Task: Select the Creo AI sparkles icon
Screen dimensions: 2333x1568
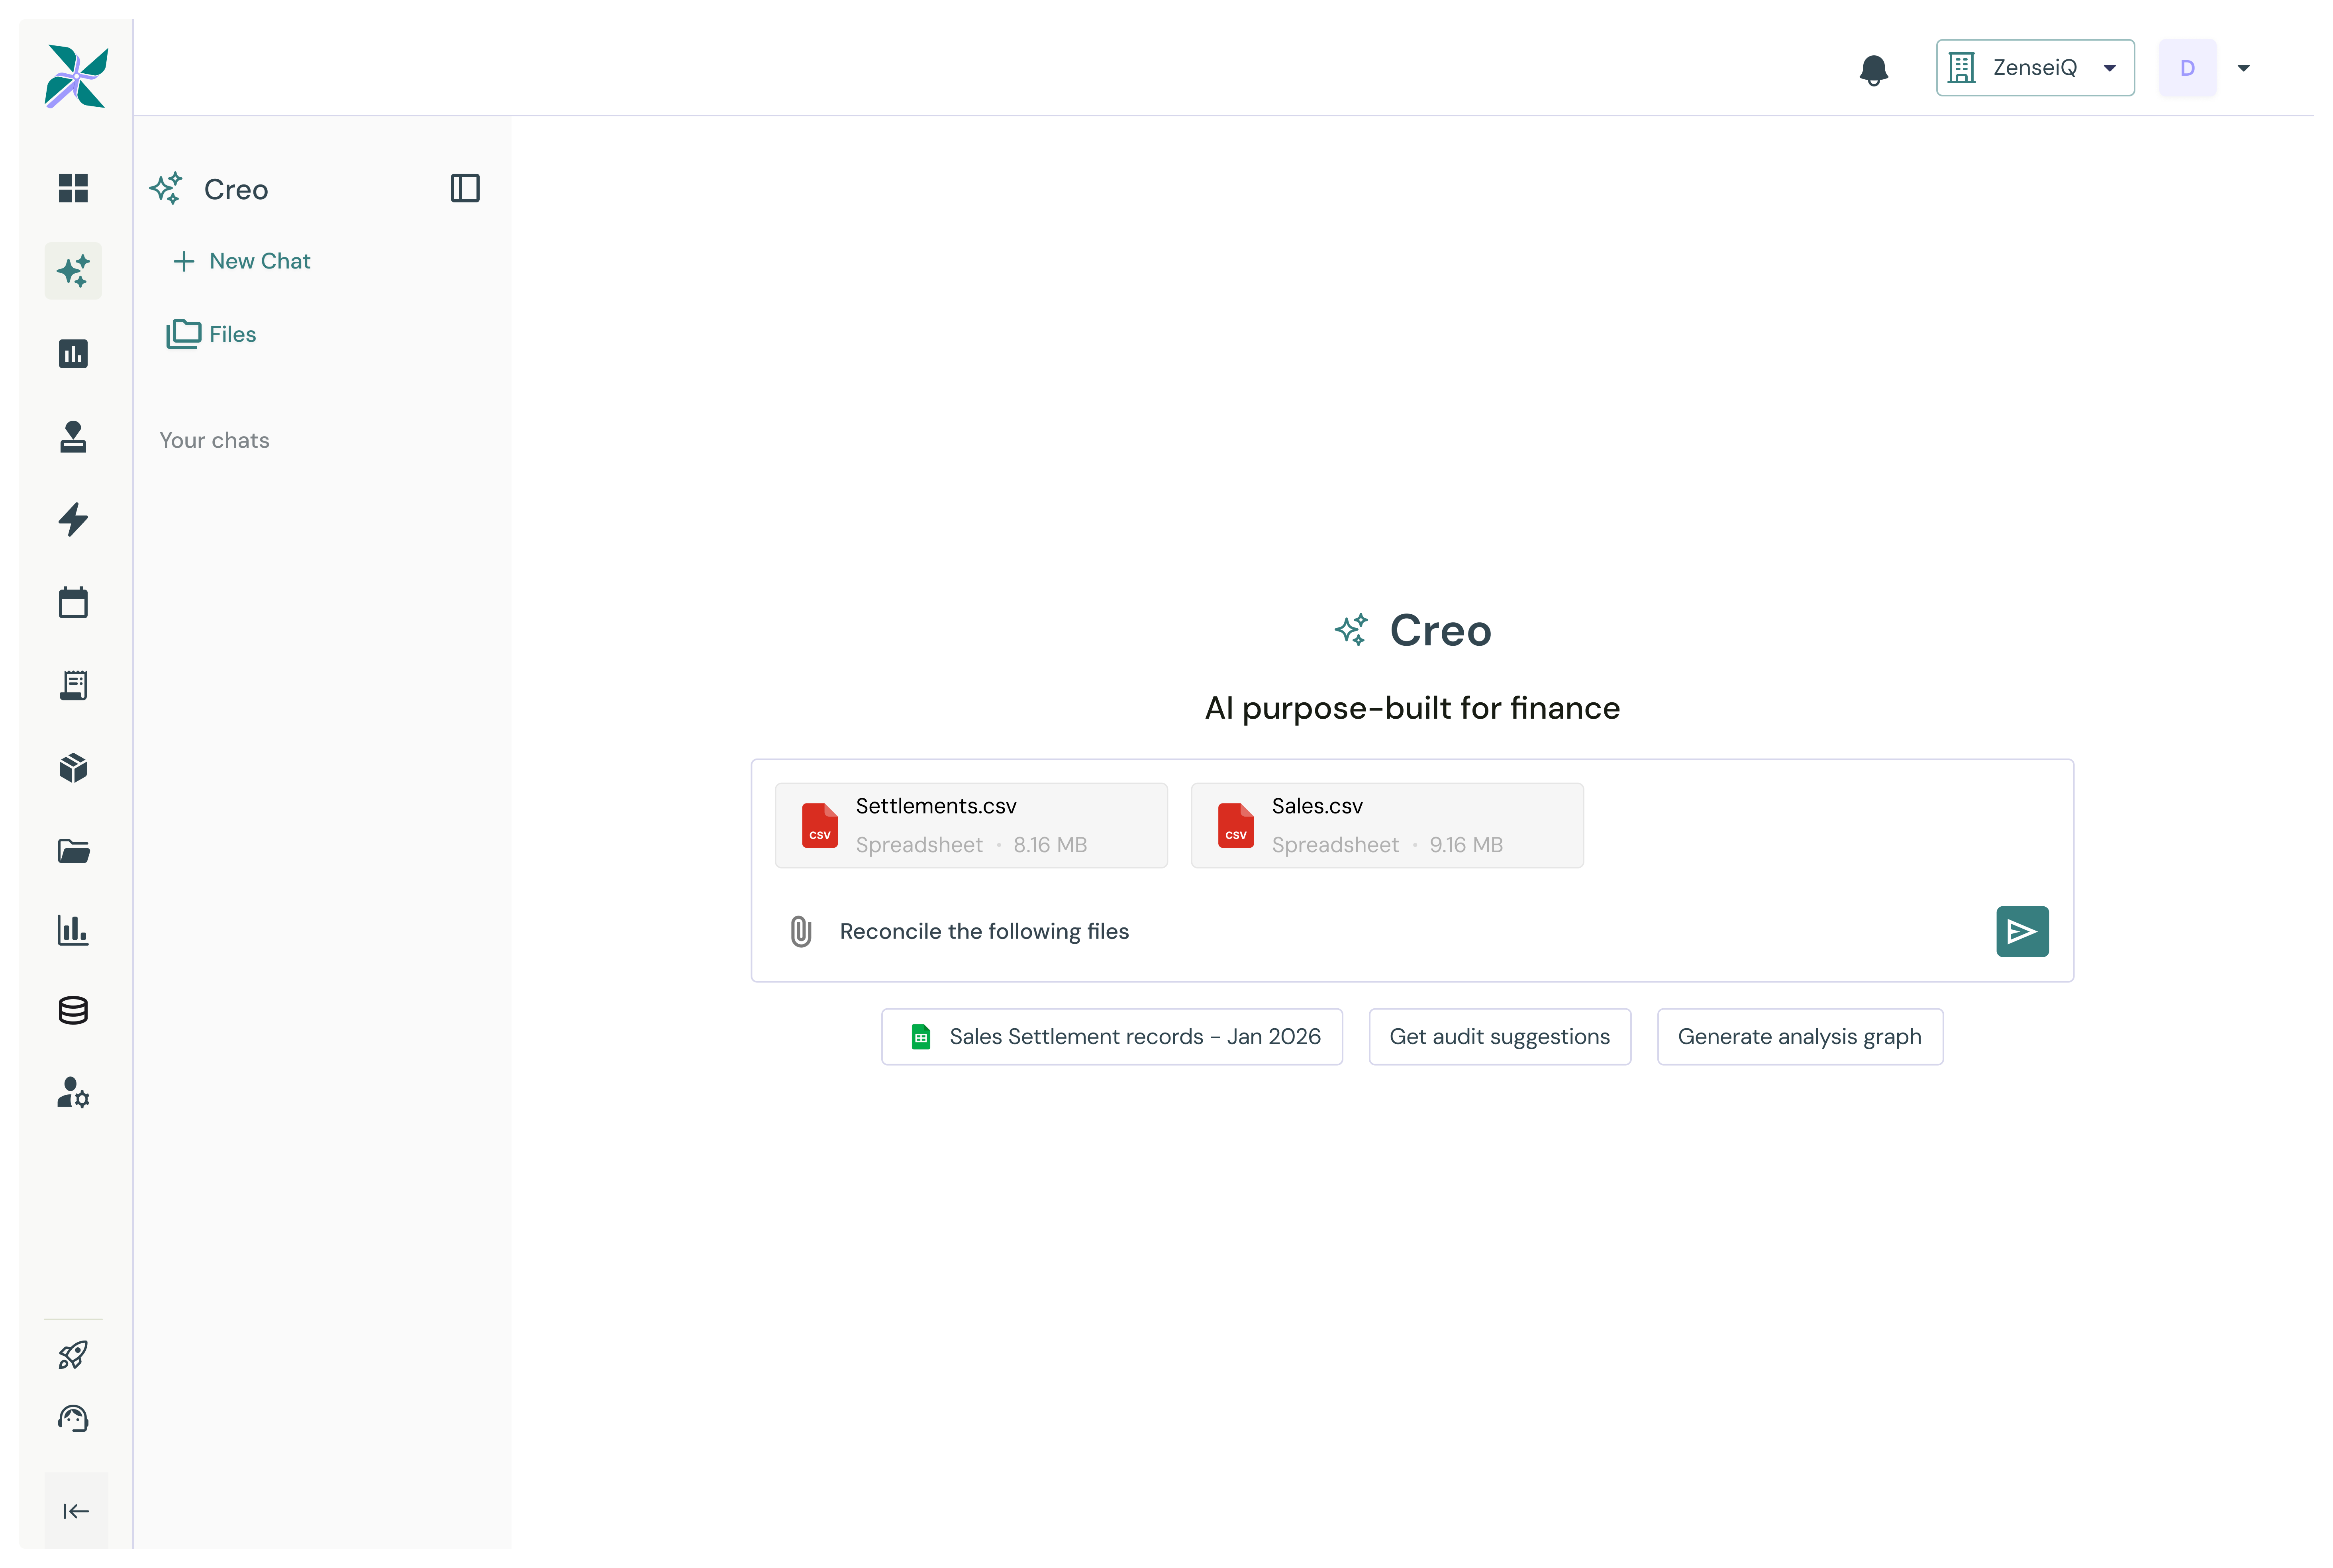Action: click(73, 270)
